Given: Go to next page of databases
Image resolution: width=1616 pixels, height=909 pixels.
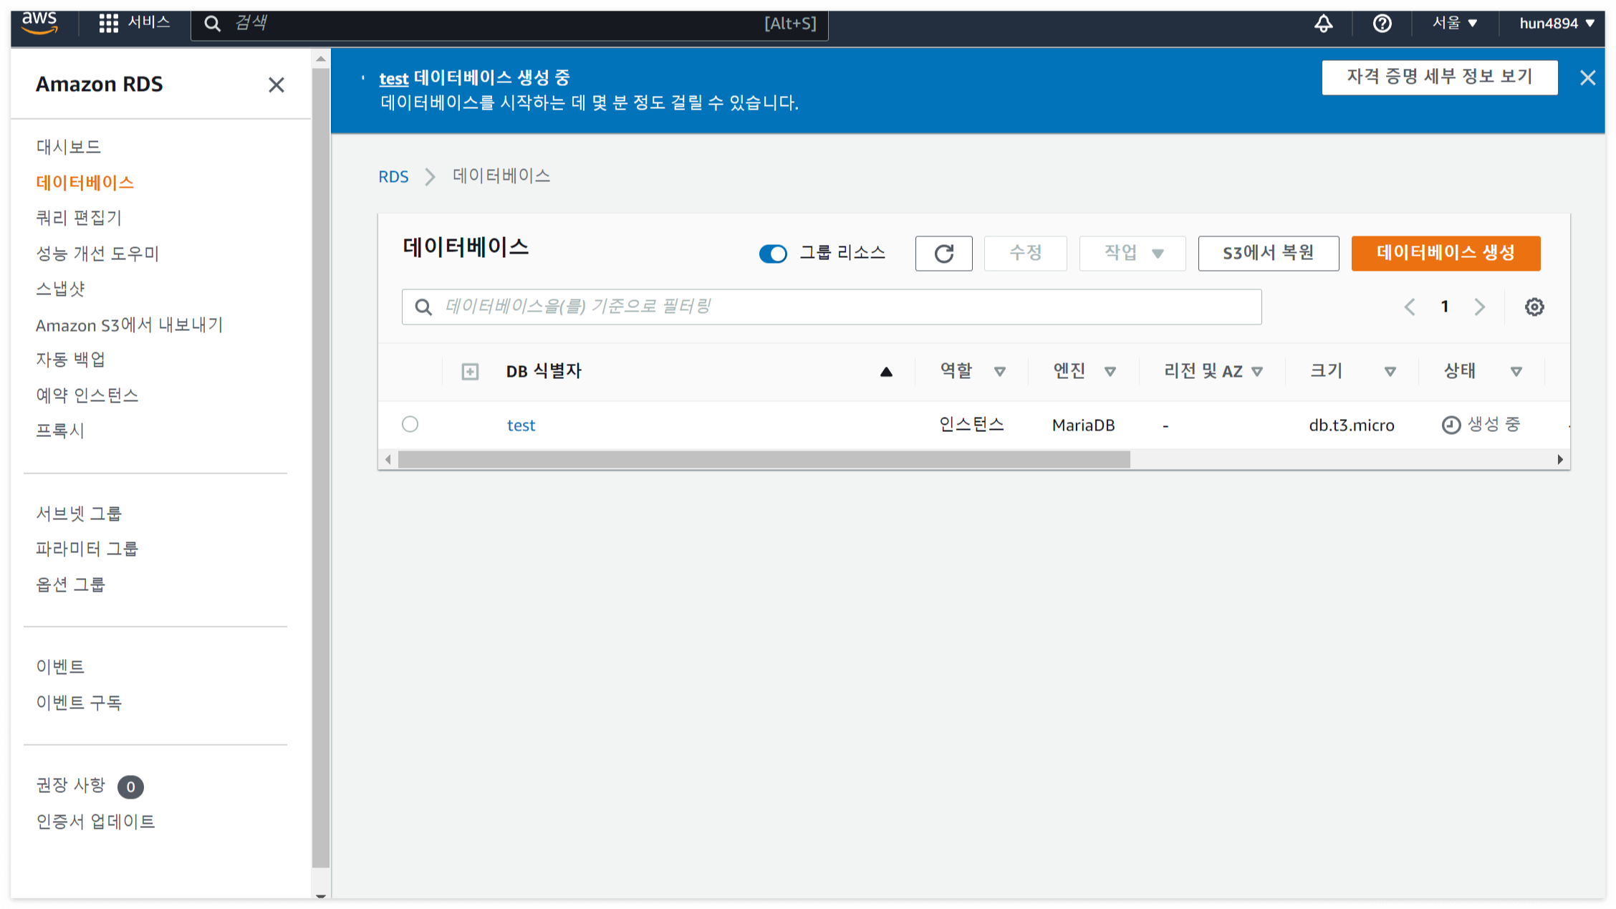Looking at the screenshot, I should pyautogui.click(x=1480, y=307).
